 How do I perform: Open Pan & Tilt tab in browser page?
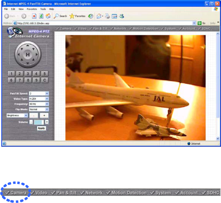tap(98, 29)
